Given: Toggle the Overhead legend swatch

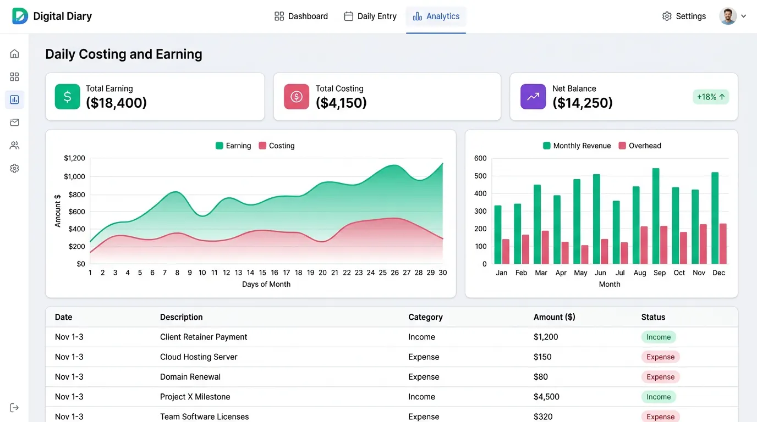Looking at the screenshot, I should click(x=622, y=146).
